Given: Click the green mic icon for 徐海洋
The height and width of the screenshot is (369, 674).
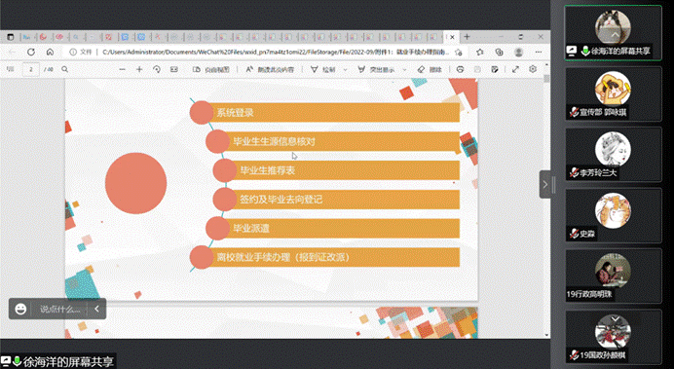Looking at the screenshot, I should click(584, 52).
